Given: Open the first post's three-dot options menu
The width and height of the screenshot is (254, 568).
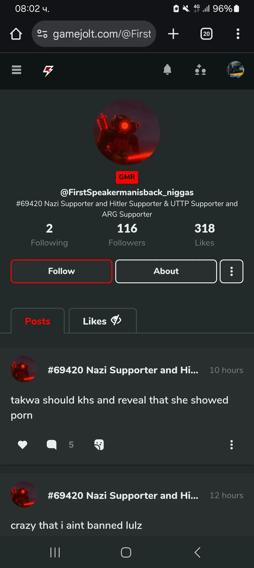Looking at the screenshot, I should pyautogui.click(x=231, y=445).
